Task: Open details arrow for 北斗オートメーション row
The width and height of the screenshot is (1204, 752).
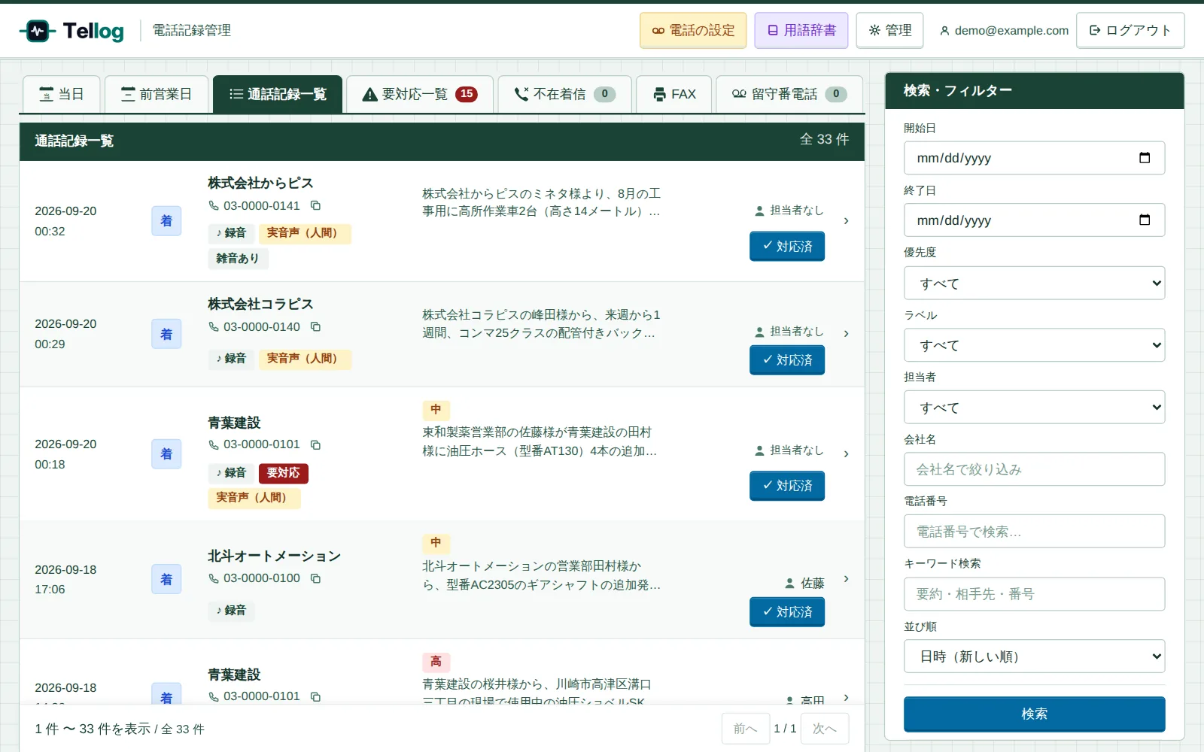Action: pos(846,579)
